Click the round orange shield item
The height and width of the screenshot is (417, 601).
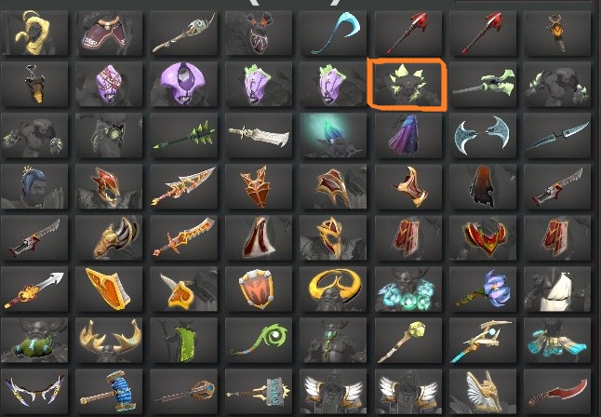(259, 289)
